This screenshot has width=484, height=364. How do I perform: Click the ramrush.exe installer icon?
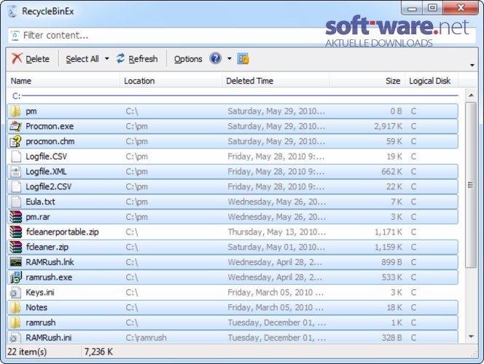pyautogui.click(x=16, y=277)
